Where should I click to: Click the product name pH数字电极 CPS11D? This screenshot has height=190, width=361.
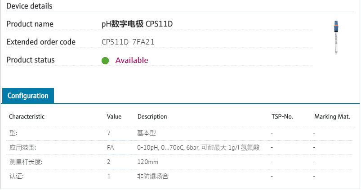tap(137, 24)
